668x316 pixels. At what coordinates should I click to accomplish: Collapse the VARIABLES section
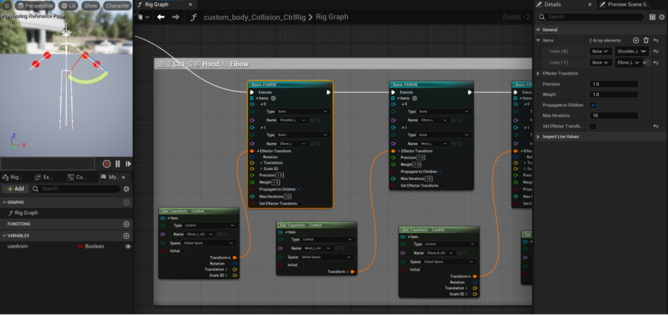(4, 236)
